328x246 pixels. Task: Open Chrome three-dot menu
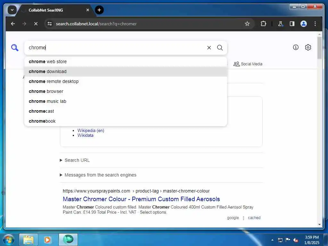[x=315, y=24]
